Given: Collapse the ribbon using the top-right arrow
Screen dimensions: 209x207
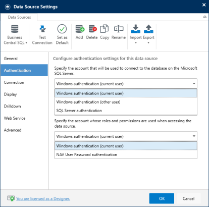Looking at the screenshot, I should coord(205,17).
